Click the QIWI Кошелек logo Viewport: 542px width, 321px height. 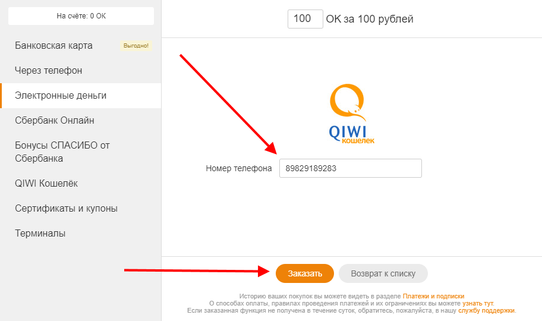[x=351, y=114]
